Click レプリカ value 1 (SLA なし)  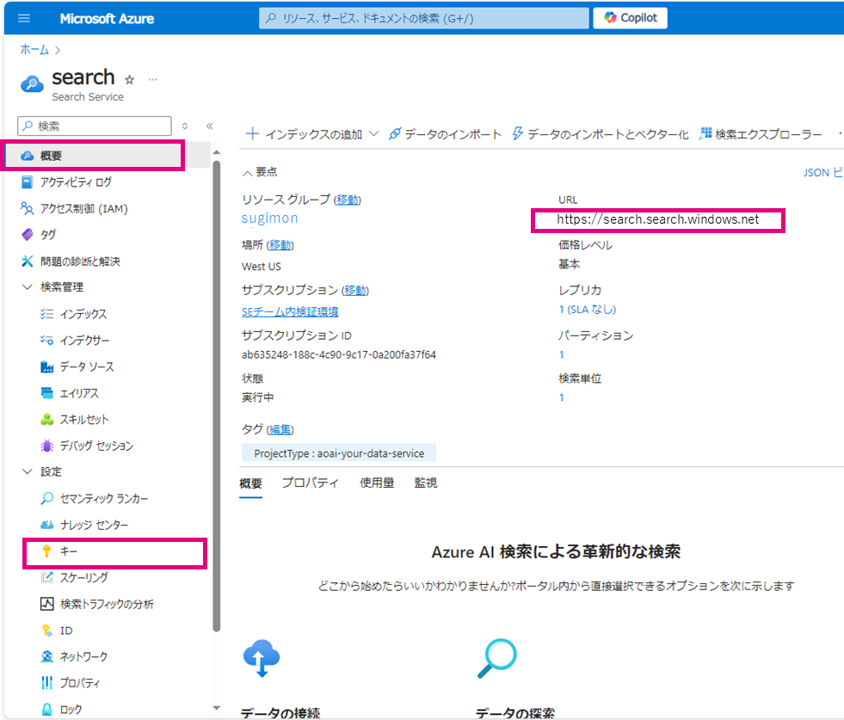588,310
